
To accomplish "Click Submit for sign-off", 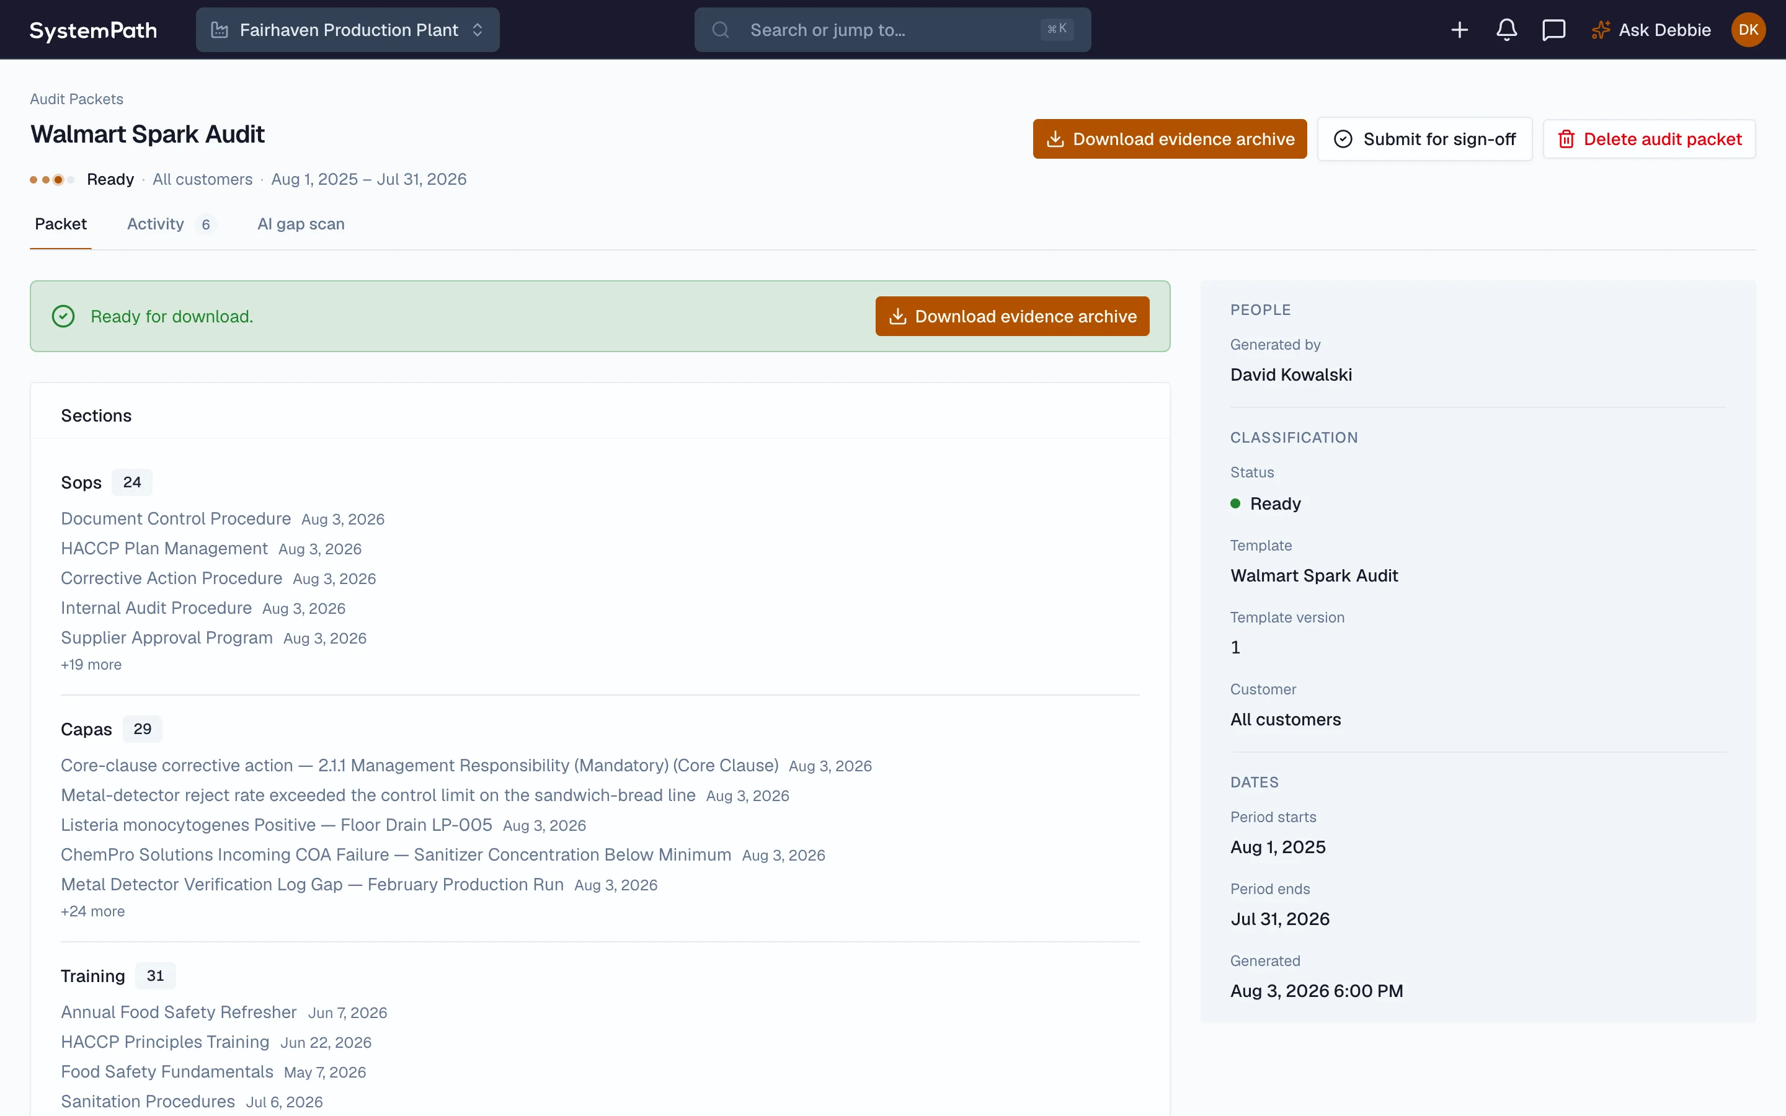I will coord(1424,139).
